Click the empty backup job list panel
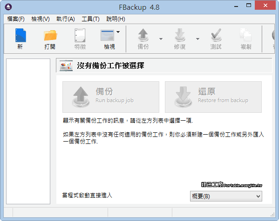 28,131
